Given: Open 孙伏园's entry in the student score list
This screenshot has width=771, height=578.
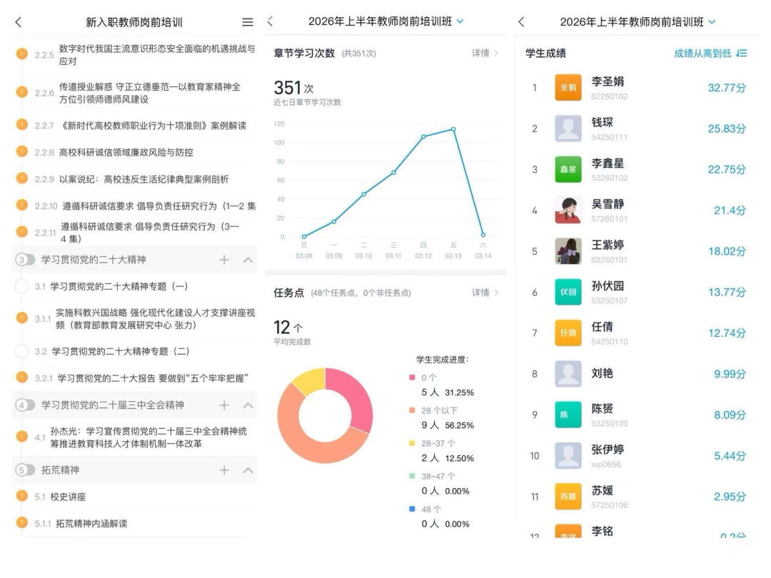Looking at the screenshot, I should coord(628,292).
